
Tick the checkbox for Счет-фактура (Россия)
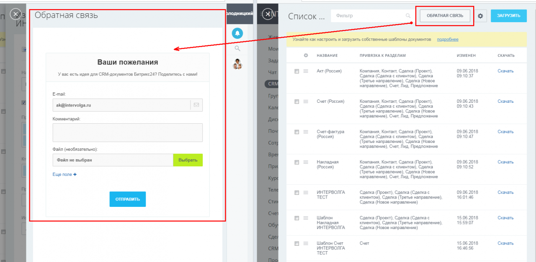(296, 132)
